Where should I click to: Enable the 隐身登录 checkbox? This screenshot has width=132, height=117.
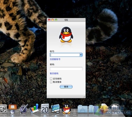point(51,82)
